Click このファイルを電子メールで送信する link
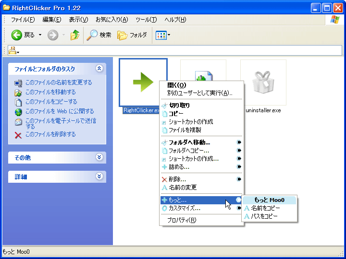The width and height of the screenshot is (346, 259). (61, 124)
